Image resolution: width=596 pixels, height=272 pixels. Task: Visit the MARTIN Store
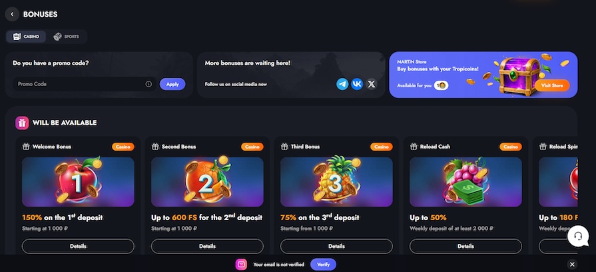pos(552,85)
